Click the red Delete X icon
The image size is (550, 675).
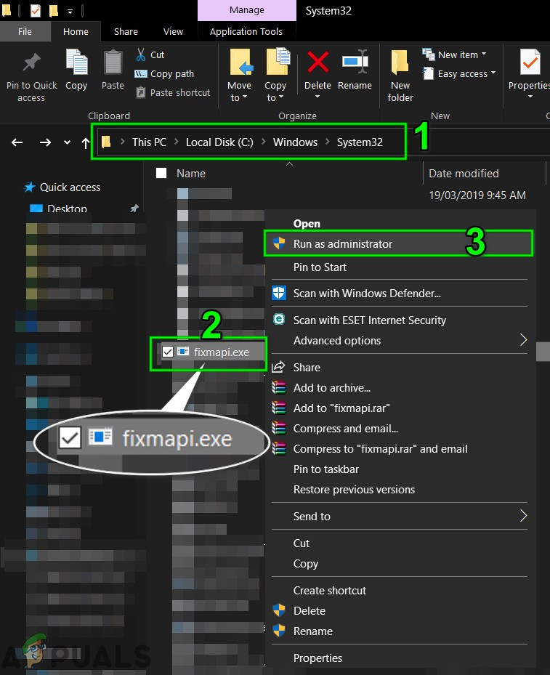click(x=318, y=62)
